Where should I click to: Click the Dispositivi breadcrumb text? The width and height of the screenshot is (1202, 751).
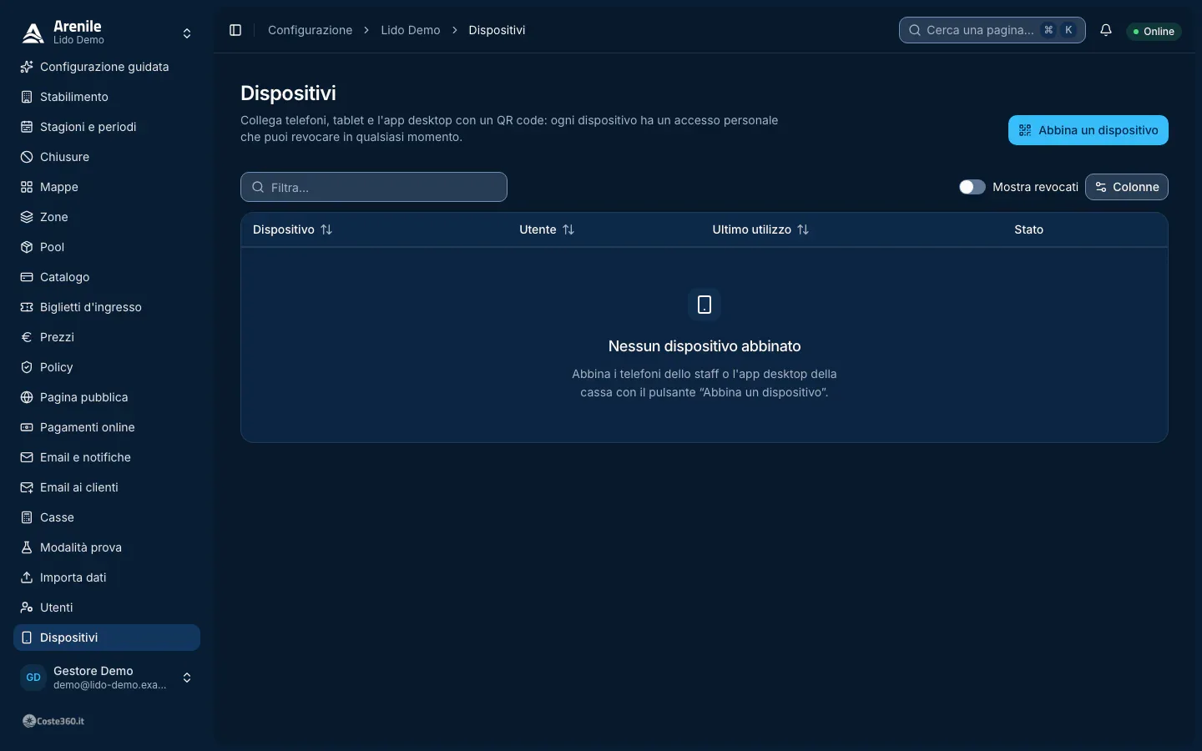[x=497, y=30]
